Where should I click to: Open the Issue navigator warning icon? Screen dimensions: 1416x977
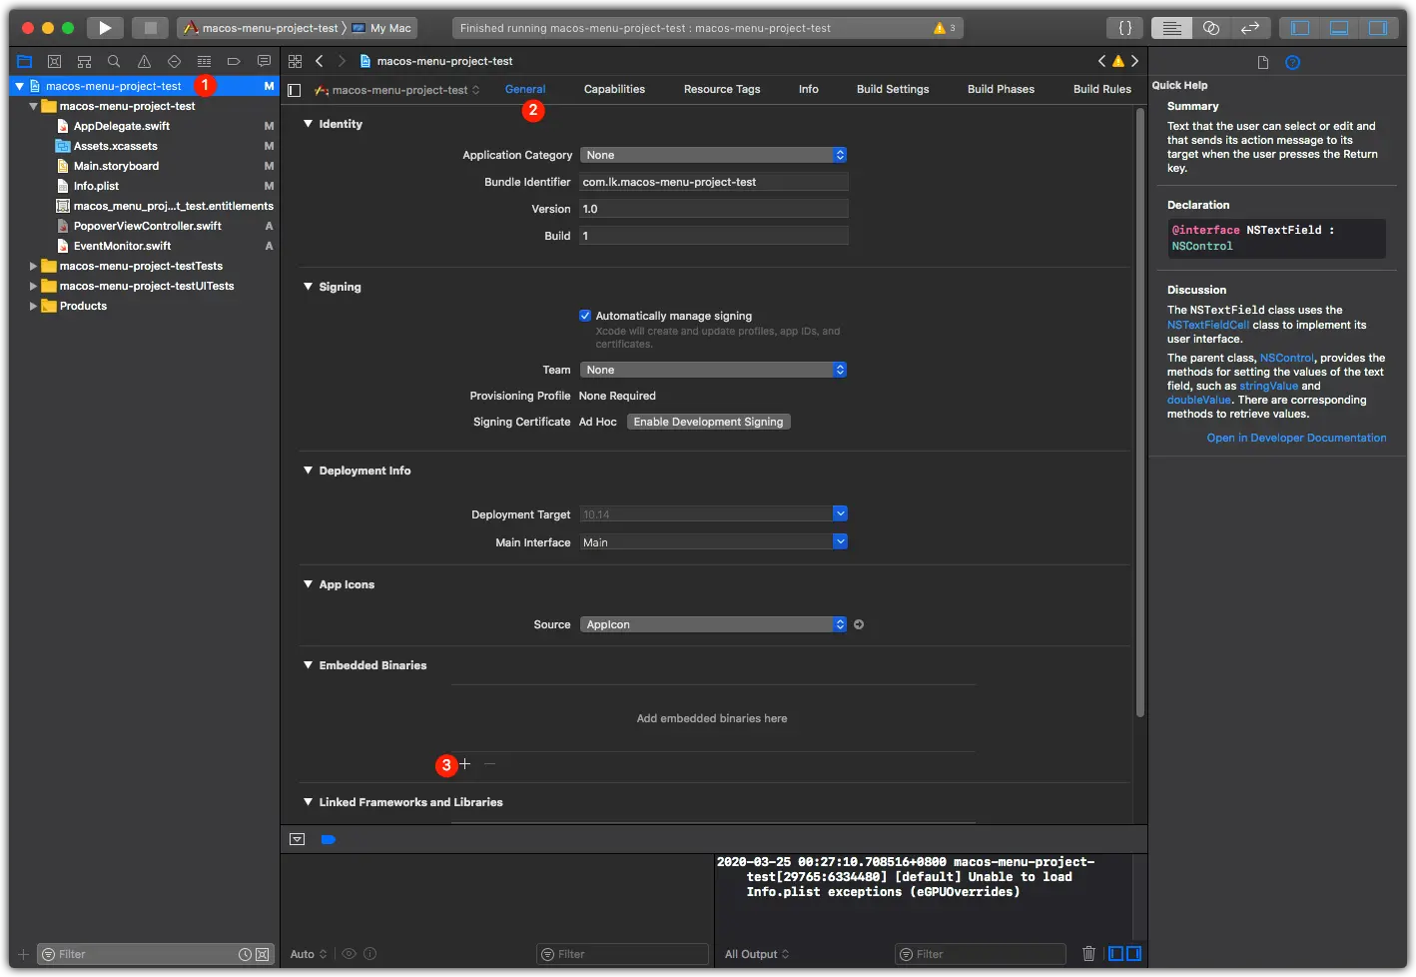click(144, 61)
